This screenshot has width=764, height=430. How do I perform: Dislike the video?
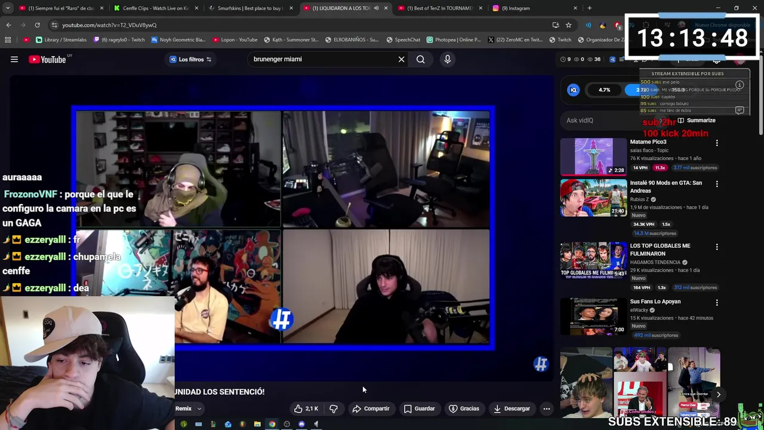(x=334, y=408)
